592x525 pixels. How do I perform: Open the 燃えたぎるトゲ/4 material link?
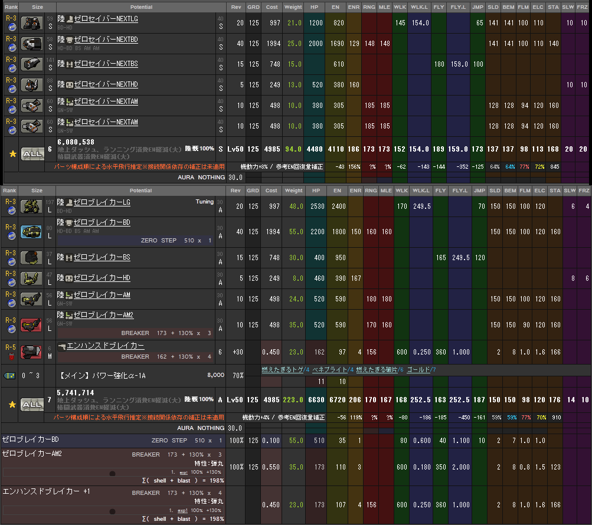coord(286,370)
